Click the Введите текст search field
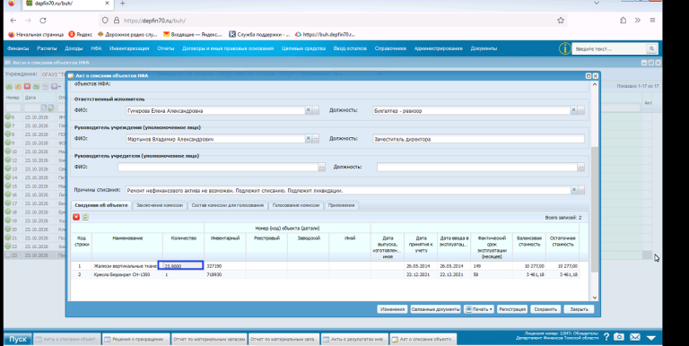This screenshot has width=689, height=346. click(610, 48)
